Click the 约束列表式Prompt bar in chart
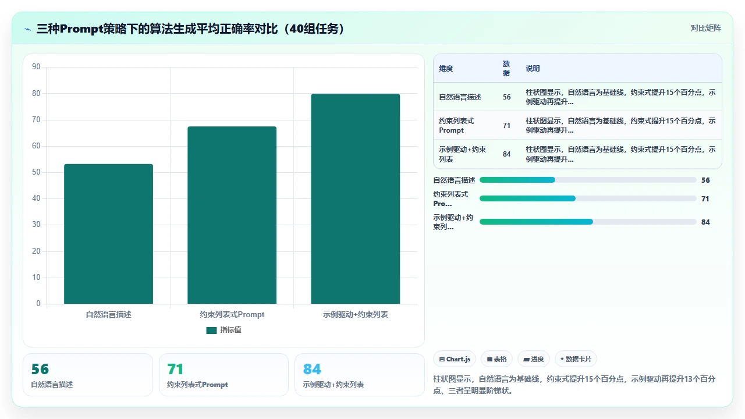Viewport: 745px width, 419px height. (x=232, y=215)
